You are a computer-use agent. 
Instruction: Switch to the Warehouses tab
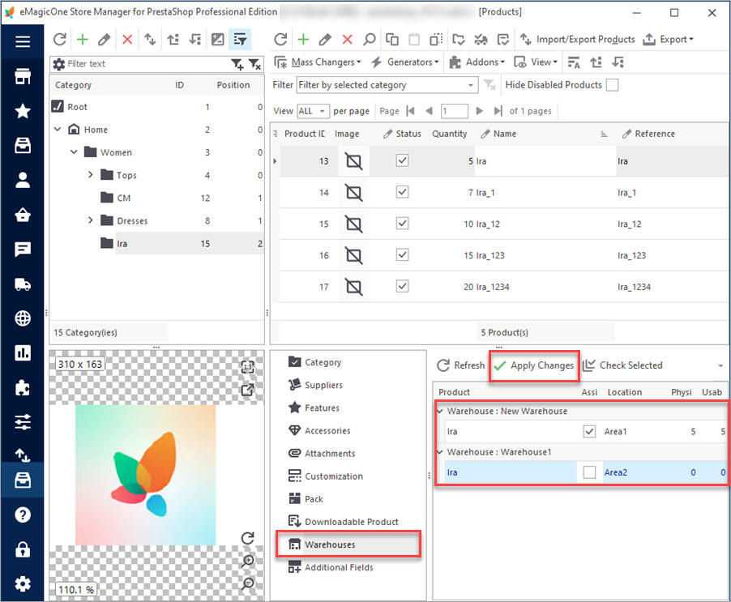pos(348,544)
